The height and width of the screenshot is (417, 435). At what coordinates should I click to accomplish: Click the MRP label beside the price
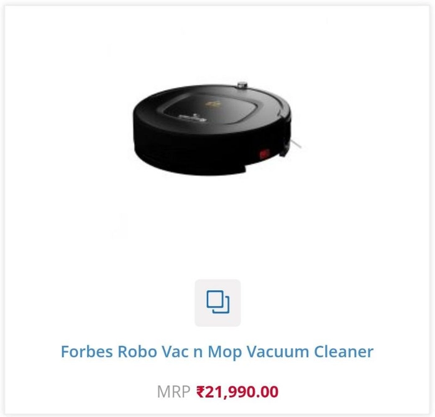tap(173, 392)
